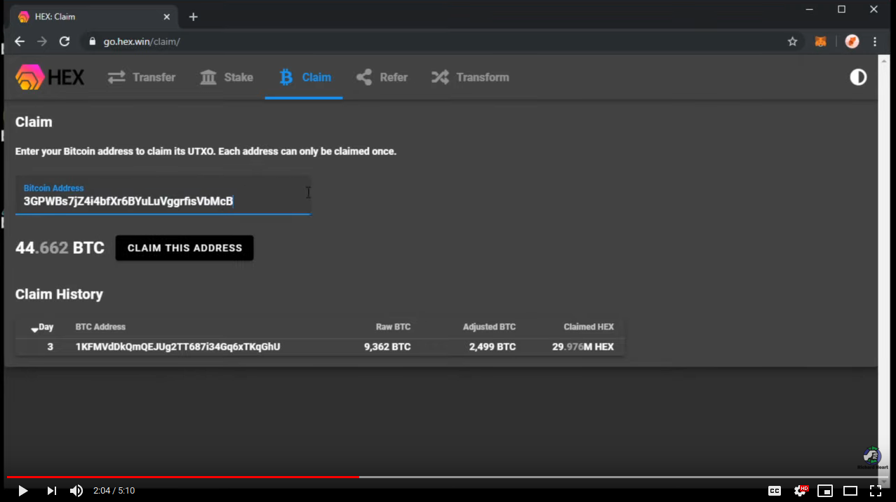
Task: Click the HEX logo in the navigation bar
Action: (50, 77)
